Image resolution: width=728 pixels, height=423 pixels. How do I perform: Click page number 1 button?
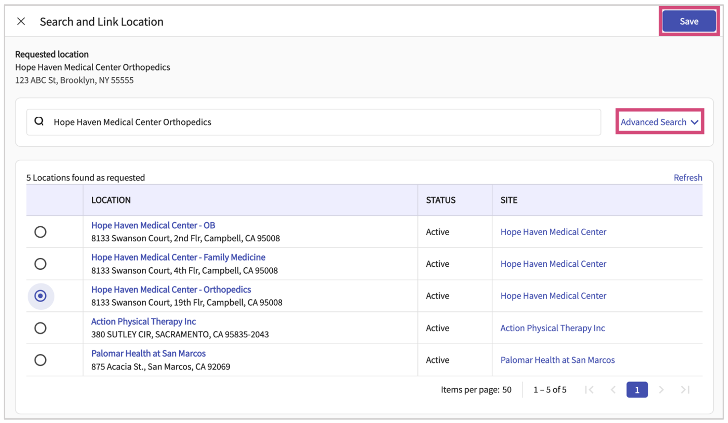coord(637,390)
